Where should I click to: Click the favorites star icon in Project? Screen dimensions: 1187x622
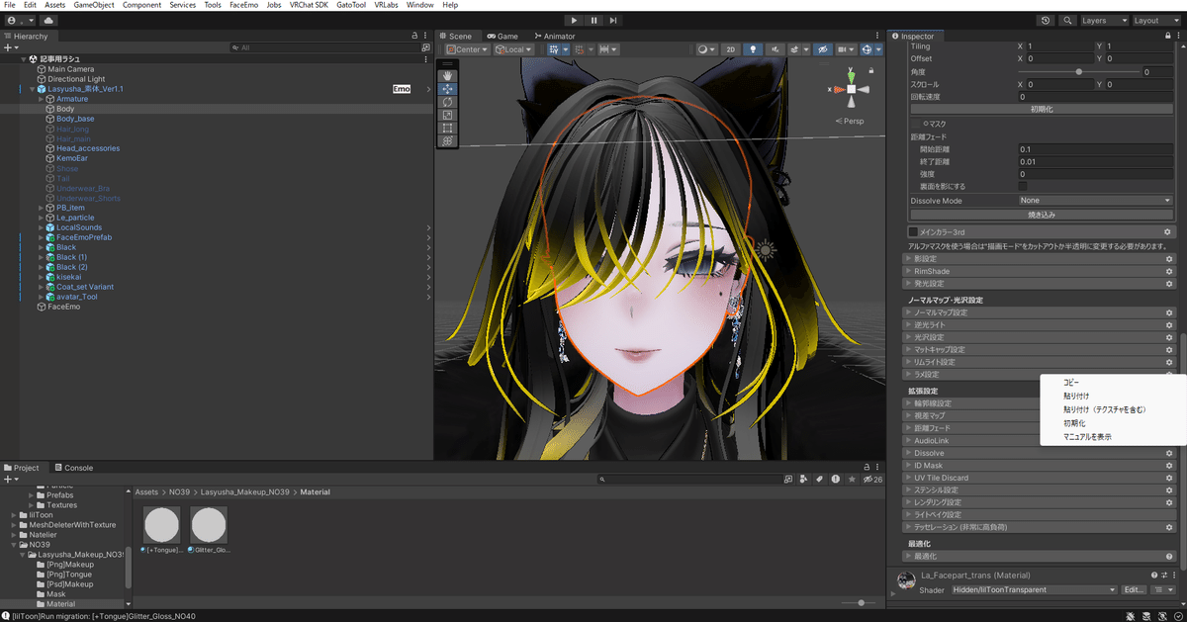click(x=852, y=480)
